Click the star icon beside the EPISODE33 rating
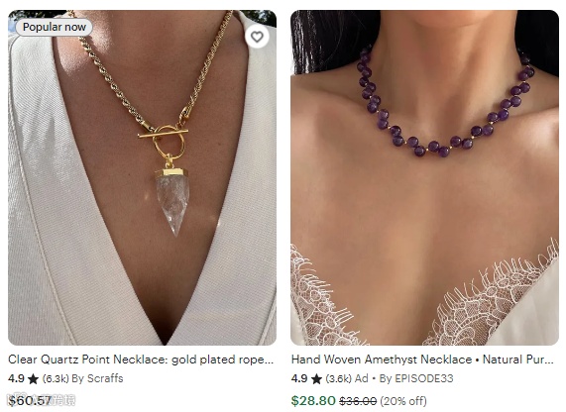 pyautogui.click(x=316, y=378)
